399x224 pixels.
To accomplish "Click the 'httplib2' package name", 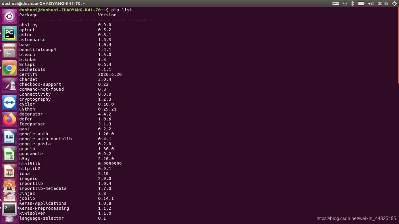I will point(30,169).
